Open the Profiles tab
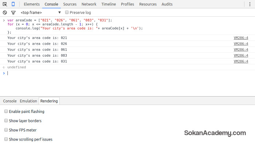255x146 pixels. (127, 4)
